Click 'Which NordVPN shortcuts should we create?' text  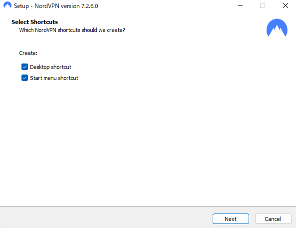point(72,30)
